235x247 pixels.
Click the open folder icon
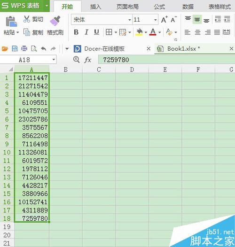tap(5, 49)
